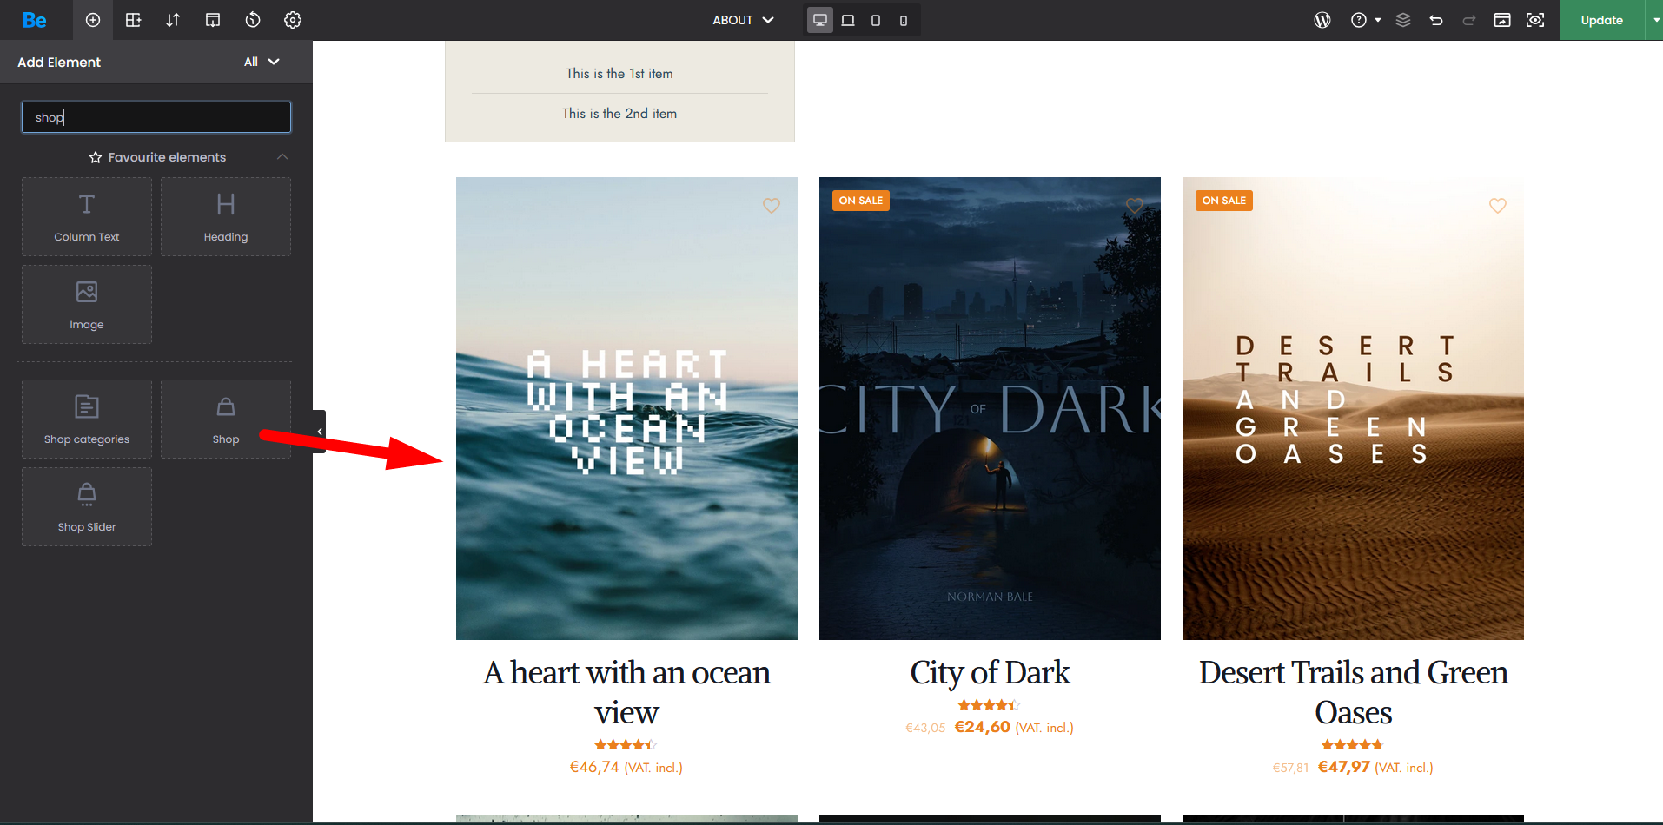The width and height of the screenshot is (1663, 825).
Task: Click the star rating under Desert Trails
Action: [1353, 745]
